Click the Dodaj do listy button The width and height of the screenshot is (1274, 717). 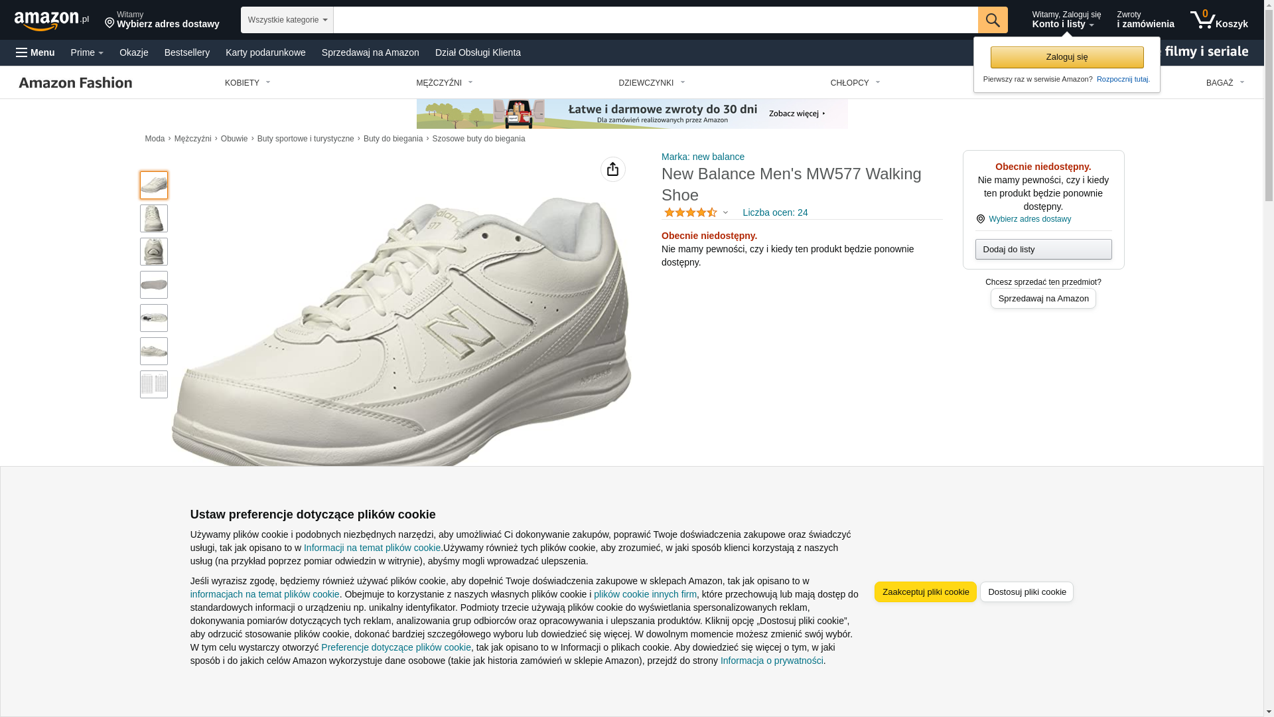point(1043,249)
